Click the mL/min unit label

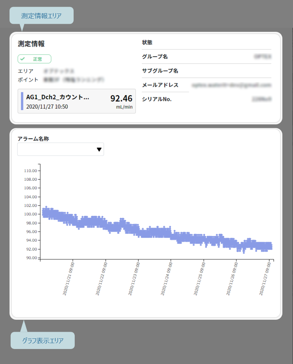124,107
